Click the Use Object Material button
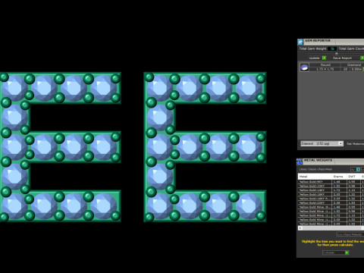This screenshot has width=364, height=273. pyautogui.click(x=350, y=234)
